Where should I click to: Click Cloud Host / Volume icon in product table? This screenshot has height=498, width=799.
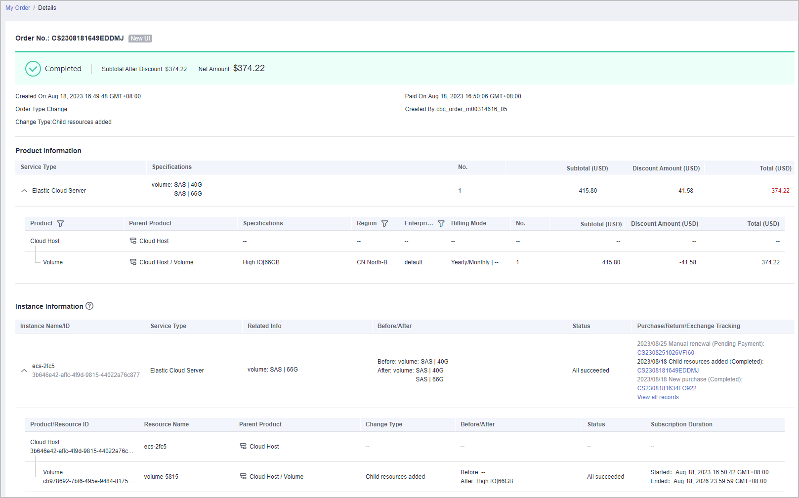[133, 262]
